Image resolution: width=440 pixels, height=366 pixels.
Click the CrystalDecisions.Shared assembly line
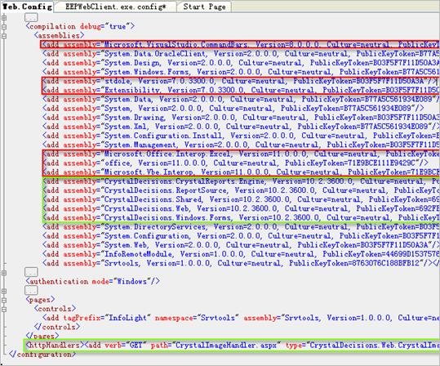tap(241, 199)
